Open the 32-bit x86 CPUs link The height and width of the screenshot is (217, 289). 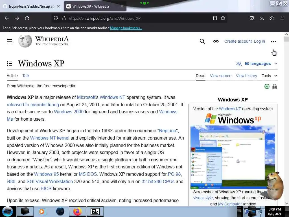point(158,181)
